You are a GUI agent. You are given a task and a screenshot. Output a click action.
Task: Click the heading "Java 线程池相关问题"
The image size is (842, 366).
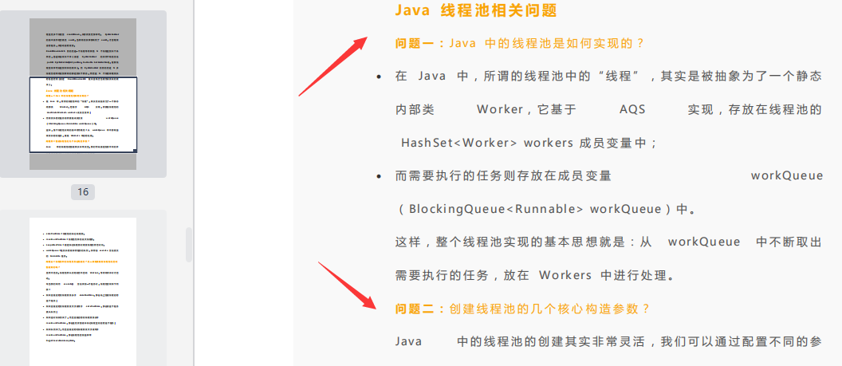tap(476, 10)
